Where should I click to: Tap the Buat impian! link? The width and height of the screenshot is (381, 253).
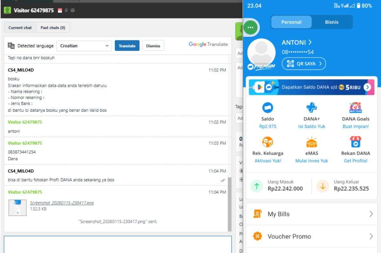pos(356,126)
